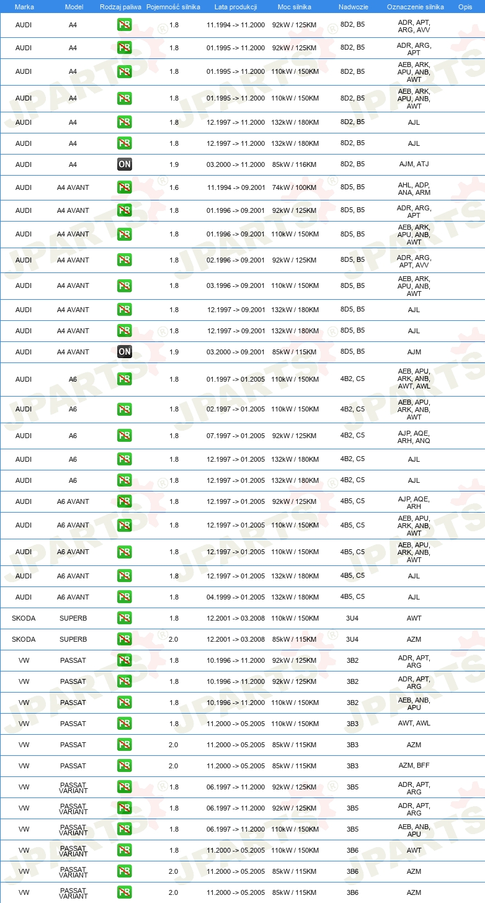
Task: Click the petrol icon for PASSAT VARIANT 1.8 AWT row
Action: tap(125, 850)
